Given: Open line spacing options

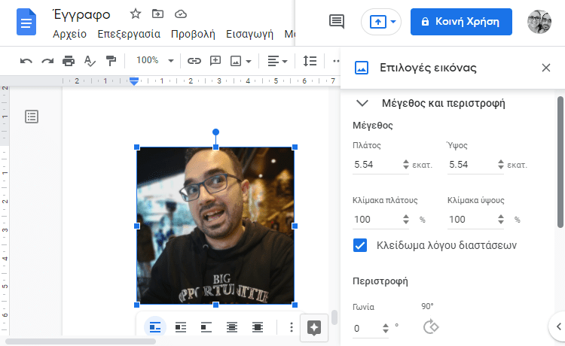Looking at the screenshot, I should 310,61.
